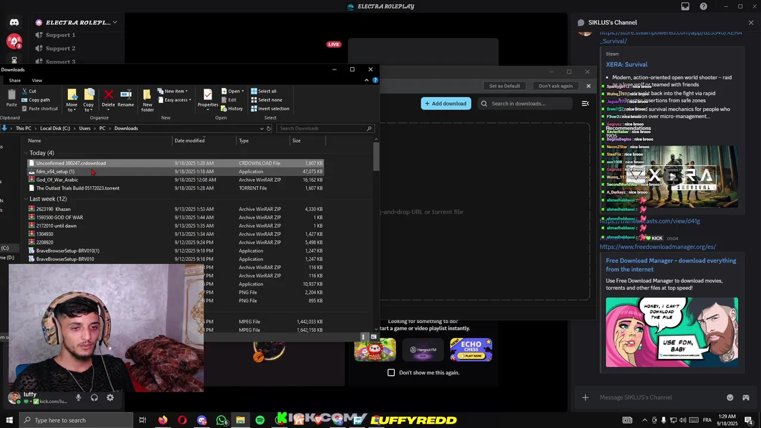The height and width of the screenshot is (428, 761).
Task: Open the View ribbon tab
Action: click(x=37, y=80)
